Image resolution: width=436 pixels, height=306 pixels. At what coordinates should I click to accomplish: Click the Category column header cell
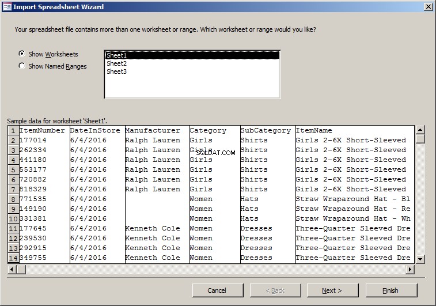[x=215, y=130]
